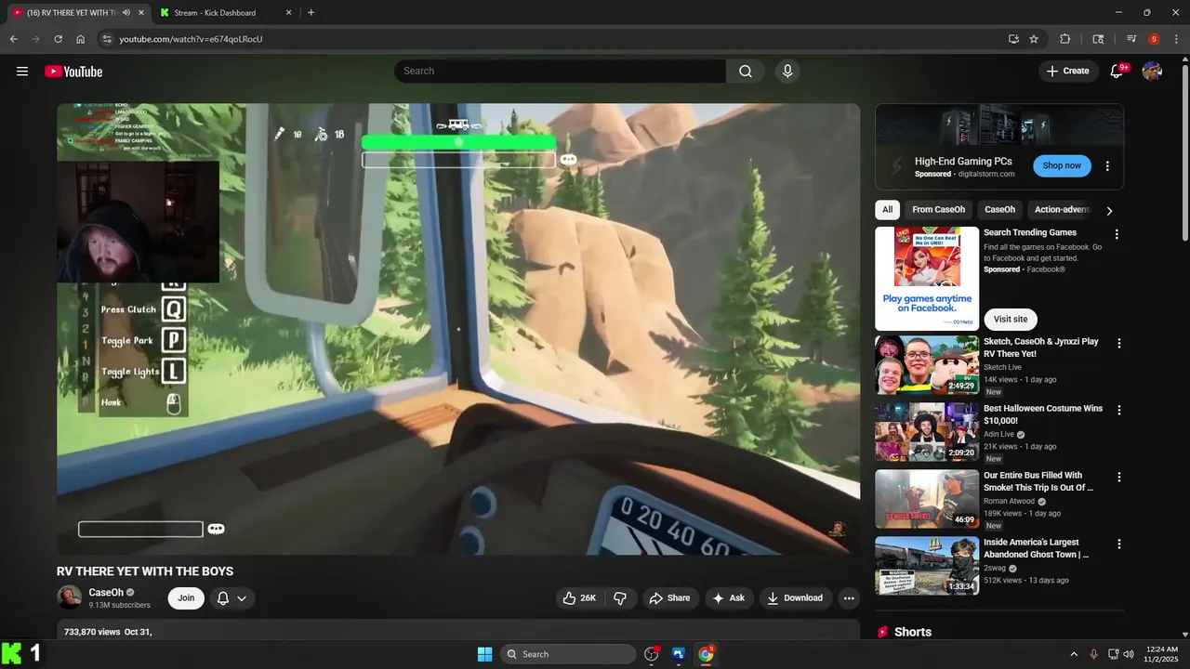Click the Ask button
1190x669 pixels.
tap(728, 598)
